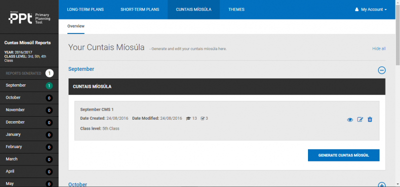Delete September CMS 1 using trash icon

click(x=369, y=119)
